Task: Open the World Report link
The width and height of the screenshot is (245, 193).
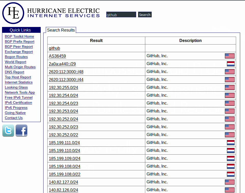Action: pos(16,62)
